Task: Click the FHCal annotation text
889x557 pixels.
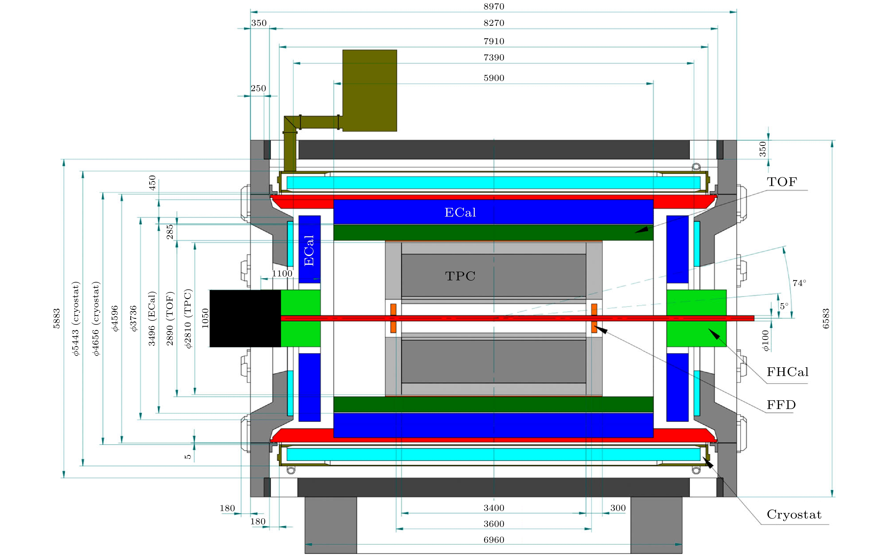Action: (787, 372)
